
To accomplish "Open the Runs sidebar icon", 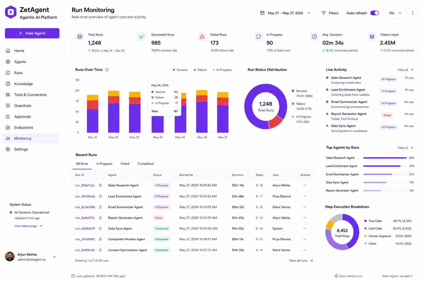I will (8, 73).
